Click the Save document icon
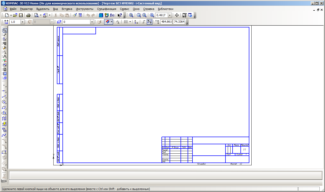 click(x=21, y=15)
